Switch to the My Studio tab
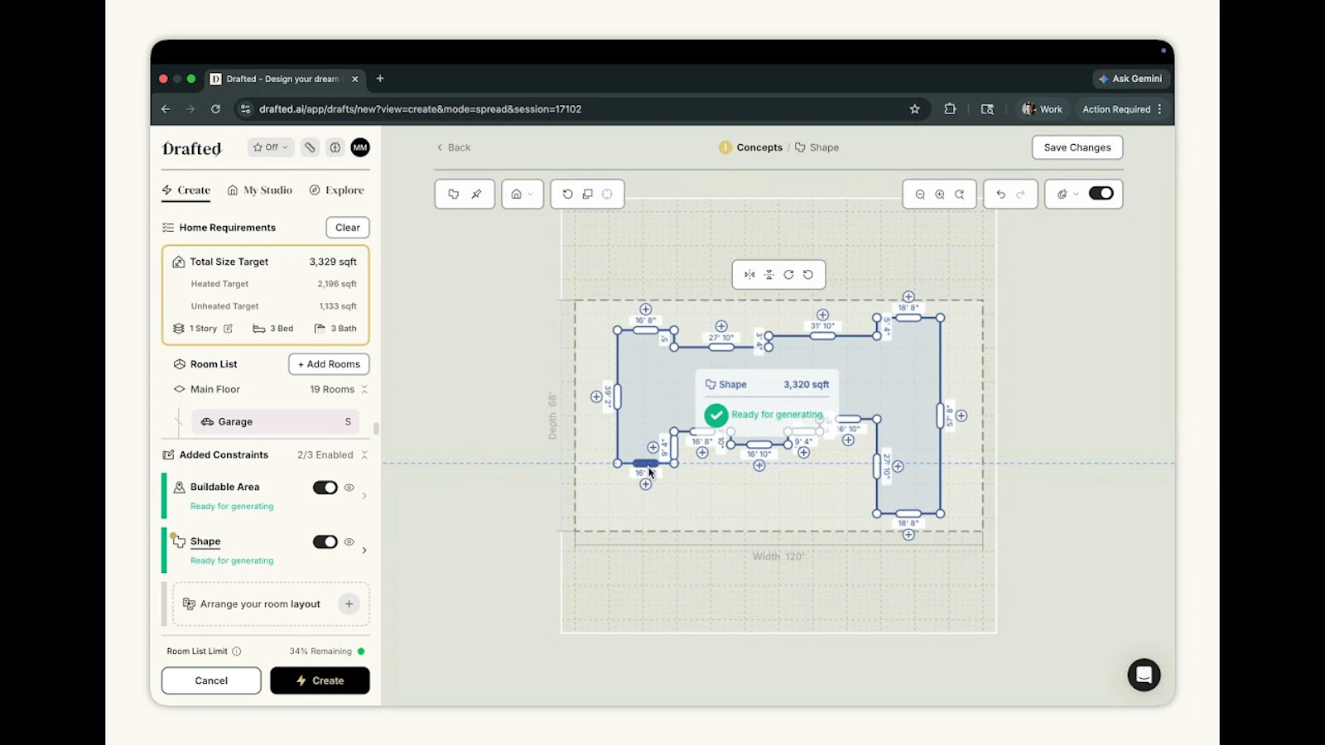1325x745 pixels. tap(260, 190)
